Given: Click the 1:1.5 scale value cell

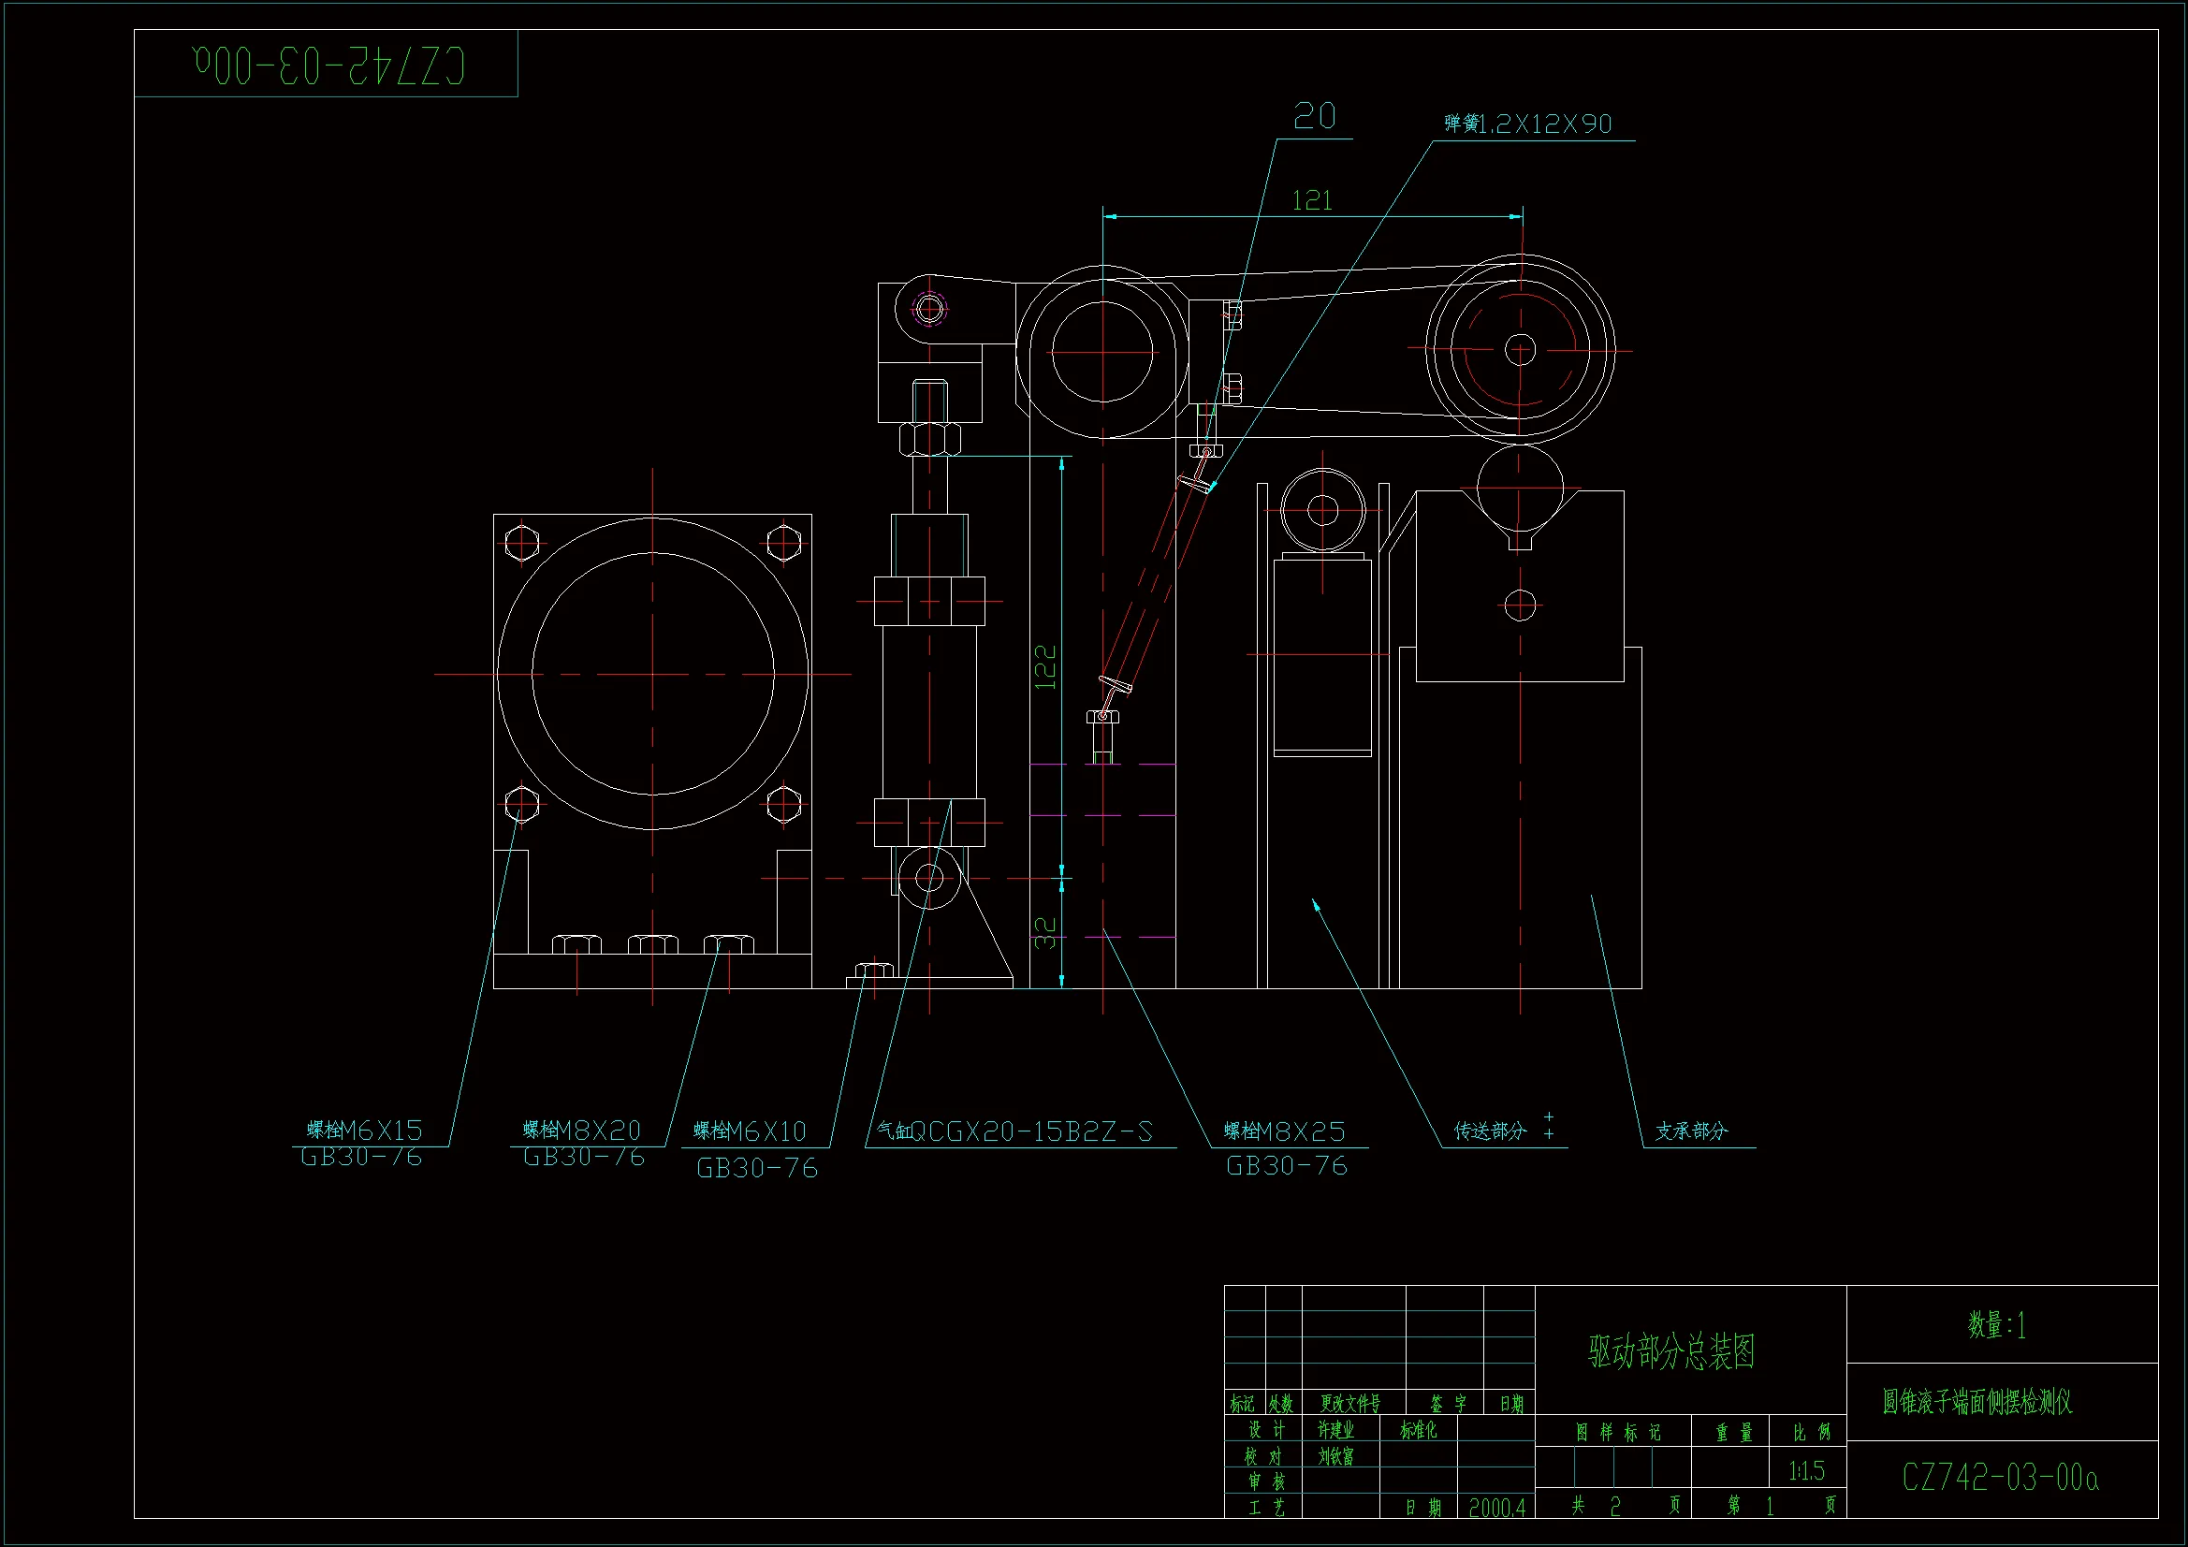Looking at the screenshot, I should [1806, 1472].
